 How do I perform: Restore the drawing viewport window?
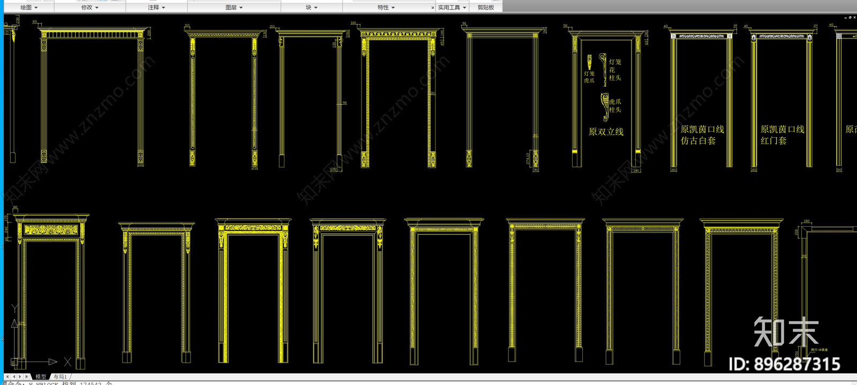click(850, 18)
